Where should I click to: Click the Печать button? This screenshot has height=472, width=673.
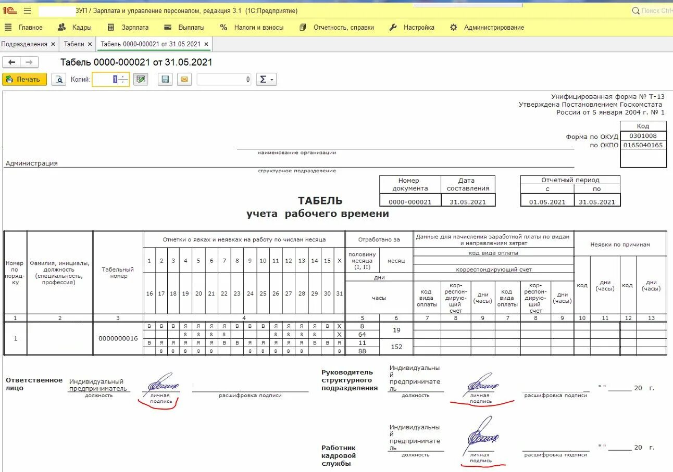24,80
